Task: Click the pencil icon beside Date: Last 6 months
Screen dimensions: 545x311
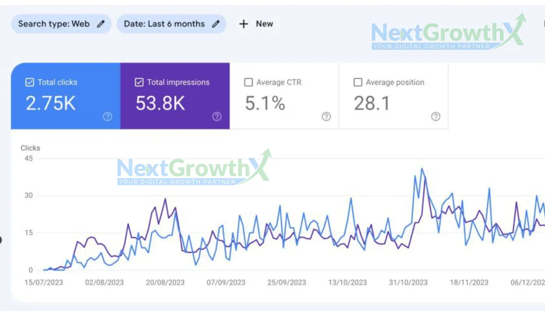Action: point(216,24)
